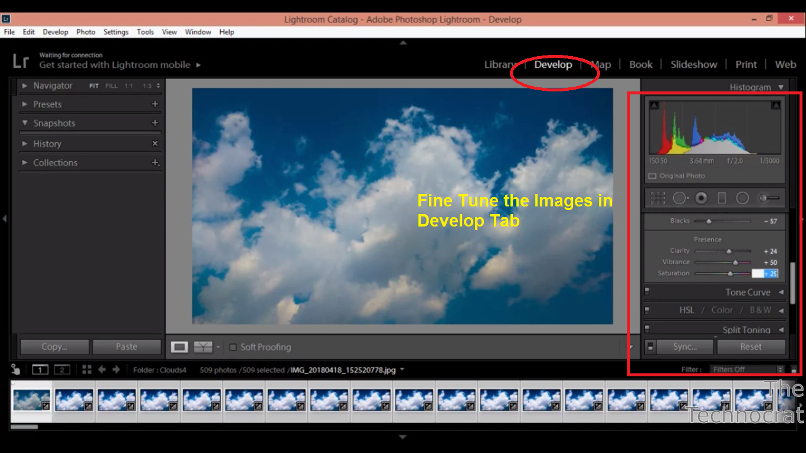Collapse the Histogram panel
Viewport: 806px width, 453px height.
781,87
